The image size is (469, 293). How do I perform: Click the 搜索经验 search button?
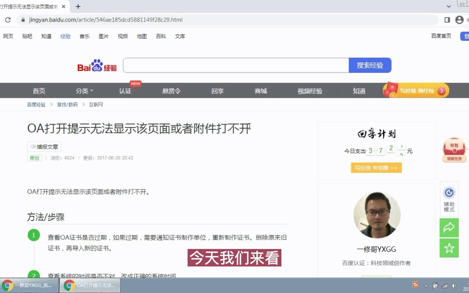tap(370, 65)
